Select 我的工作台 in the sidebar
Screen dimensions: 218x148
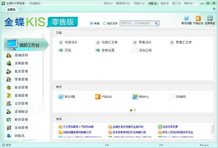pos(26,45)
